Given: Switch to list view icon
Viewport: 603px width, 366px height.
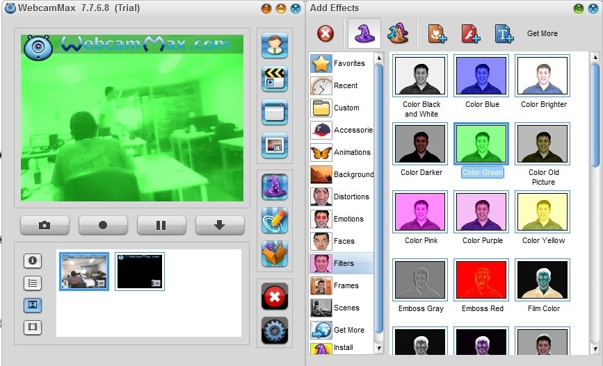Looking at the screenshot, I should tap(33, 283).
